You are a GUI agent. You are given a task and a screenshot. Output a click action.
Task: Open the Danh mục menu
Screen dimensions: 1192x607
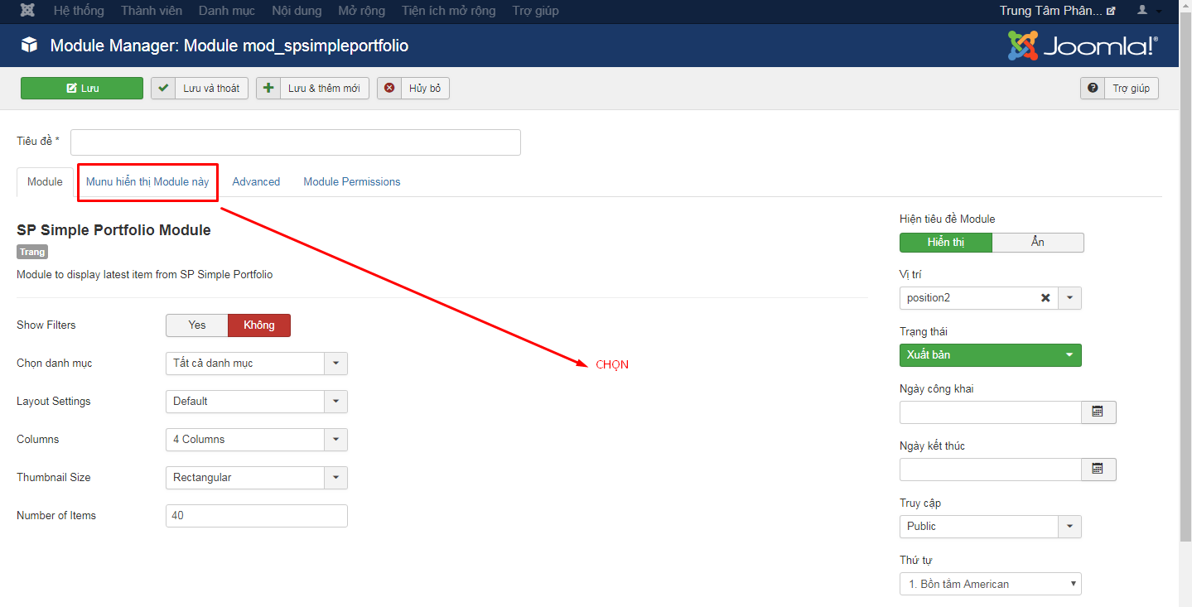pyautogui.click(x=227, y=11)
